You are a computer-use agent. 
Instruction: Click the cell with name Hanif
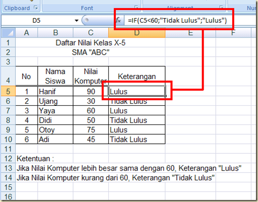[55, 92]
